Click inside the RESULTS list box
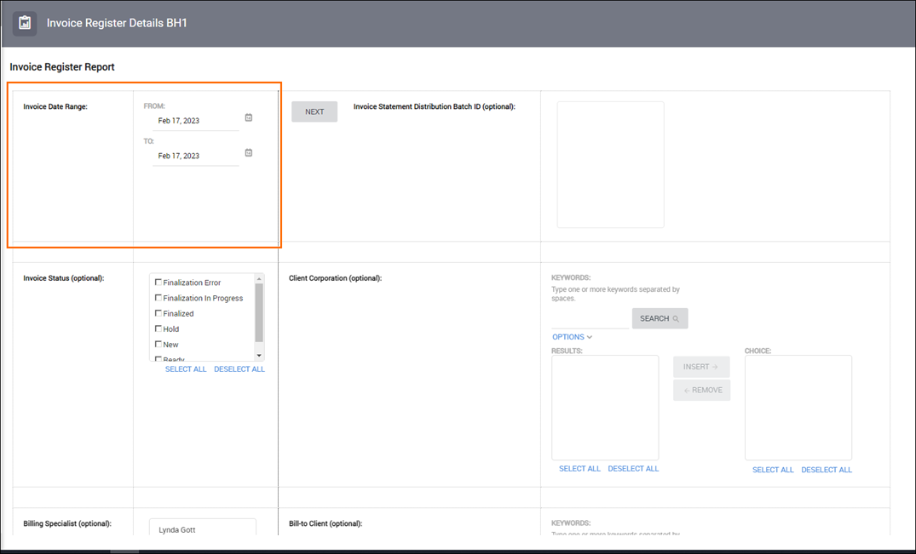The image size is (916, 554). (605, 408)
